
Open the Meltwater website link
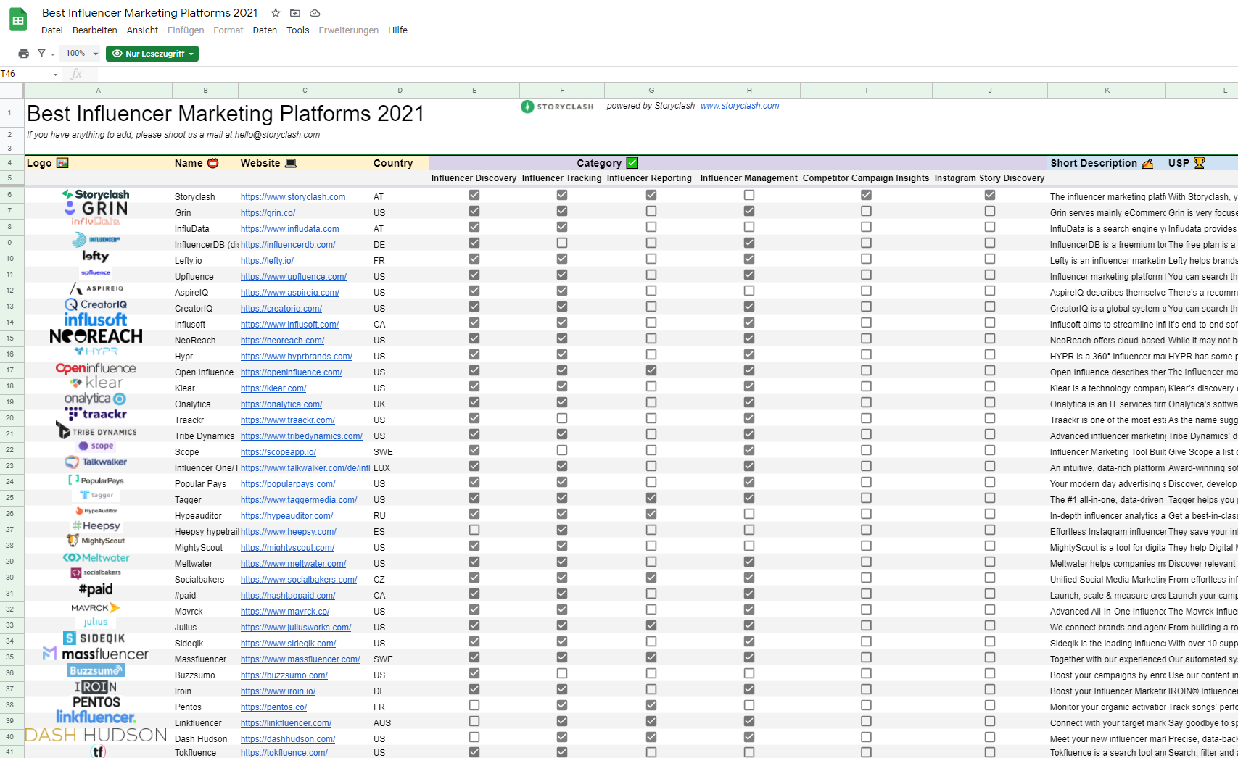pos(293,564)
